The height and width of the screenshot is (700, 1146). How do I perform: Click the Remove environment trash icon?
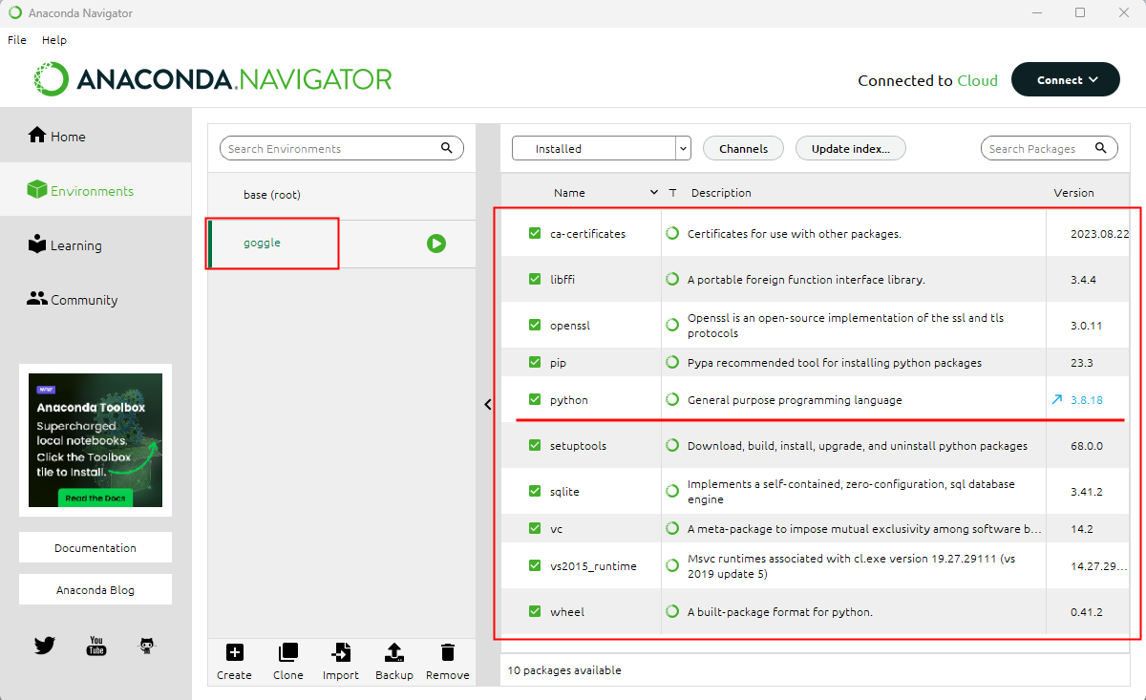pos(448,652)
